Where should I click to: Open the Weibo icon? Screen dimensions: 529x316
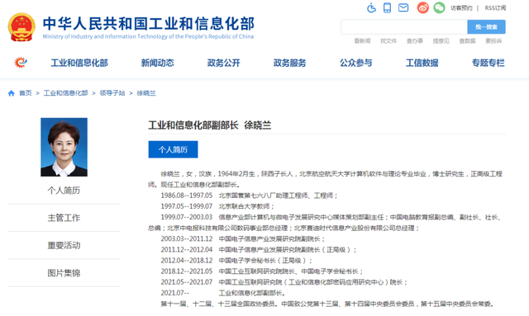pos(422,7)
